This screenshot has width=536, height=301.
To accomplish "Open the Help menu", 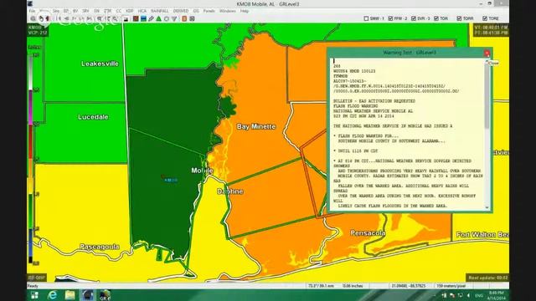I will (x=244, y=11).
